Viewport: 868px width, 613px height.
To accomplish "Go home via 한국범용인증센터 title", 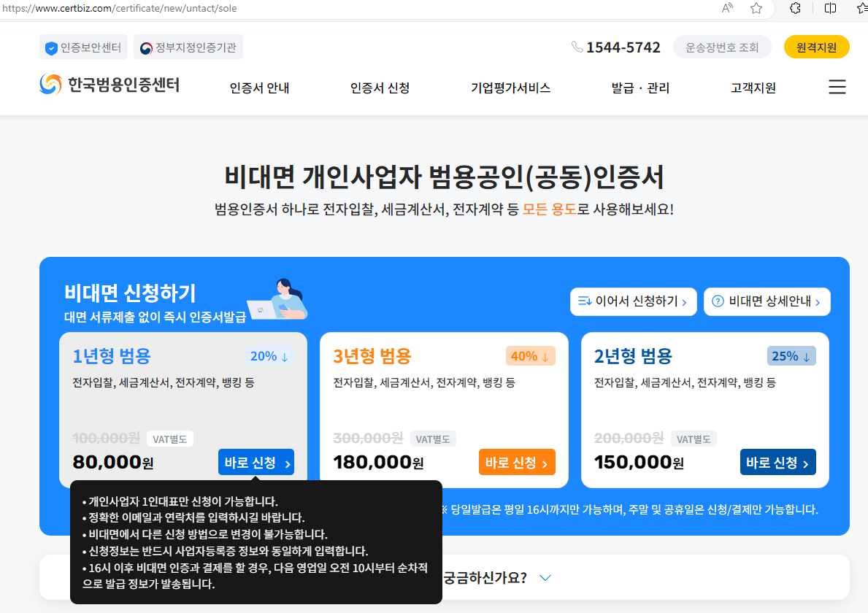I will tap(123, 85).
